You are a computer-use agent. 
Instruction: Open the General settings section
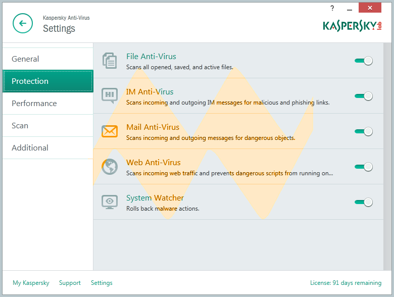click(48, 59)
